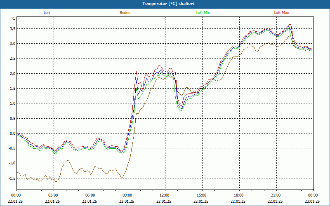Click the chart title 'Temperatur [°C] skaliert'
This screenshot has height=206, width=330.
pyautogui.click(x=168, y=4)
